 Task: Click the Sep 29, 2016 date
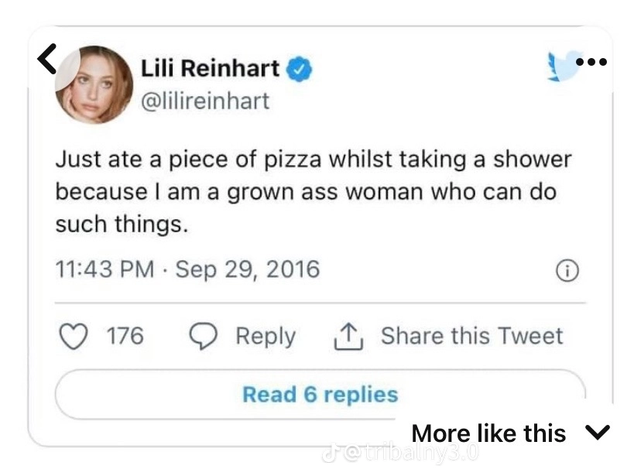tap(248, 269)
